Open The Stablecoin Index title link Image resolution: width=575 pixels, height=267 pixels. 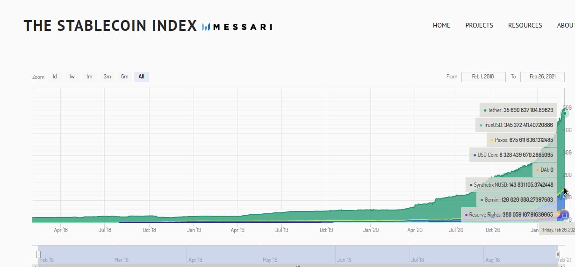point(110,26)
